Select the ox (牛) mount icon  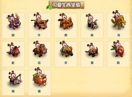point(40,21)
